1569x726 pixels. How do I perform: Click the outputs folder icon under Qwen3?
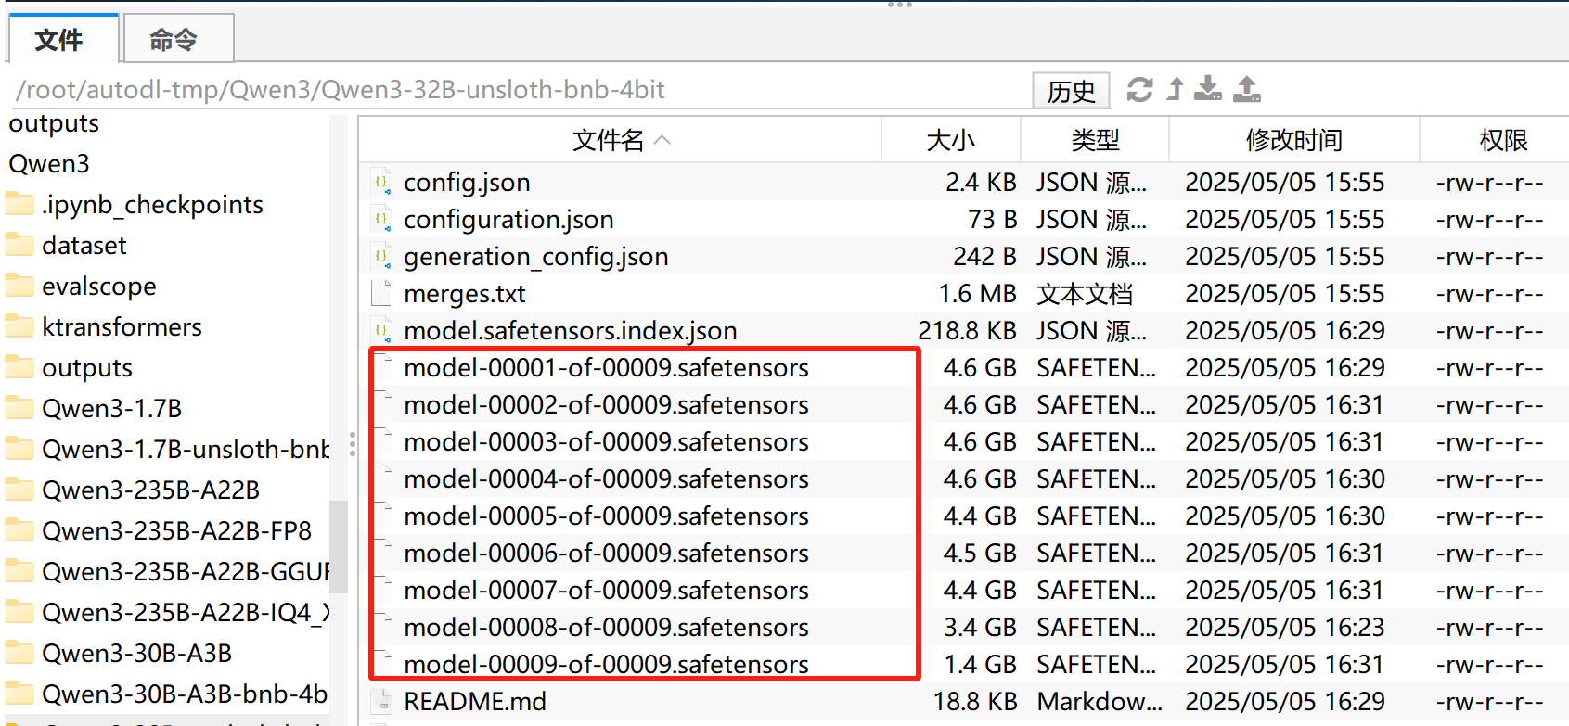click(19, 367)
